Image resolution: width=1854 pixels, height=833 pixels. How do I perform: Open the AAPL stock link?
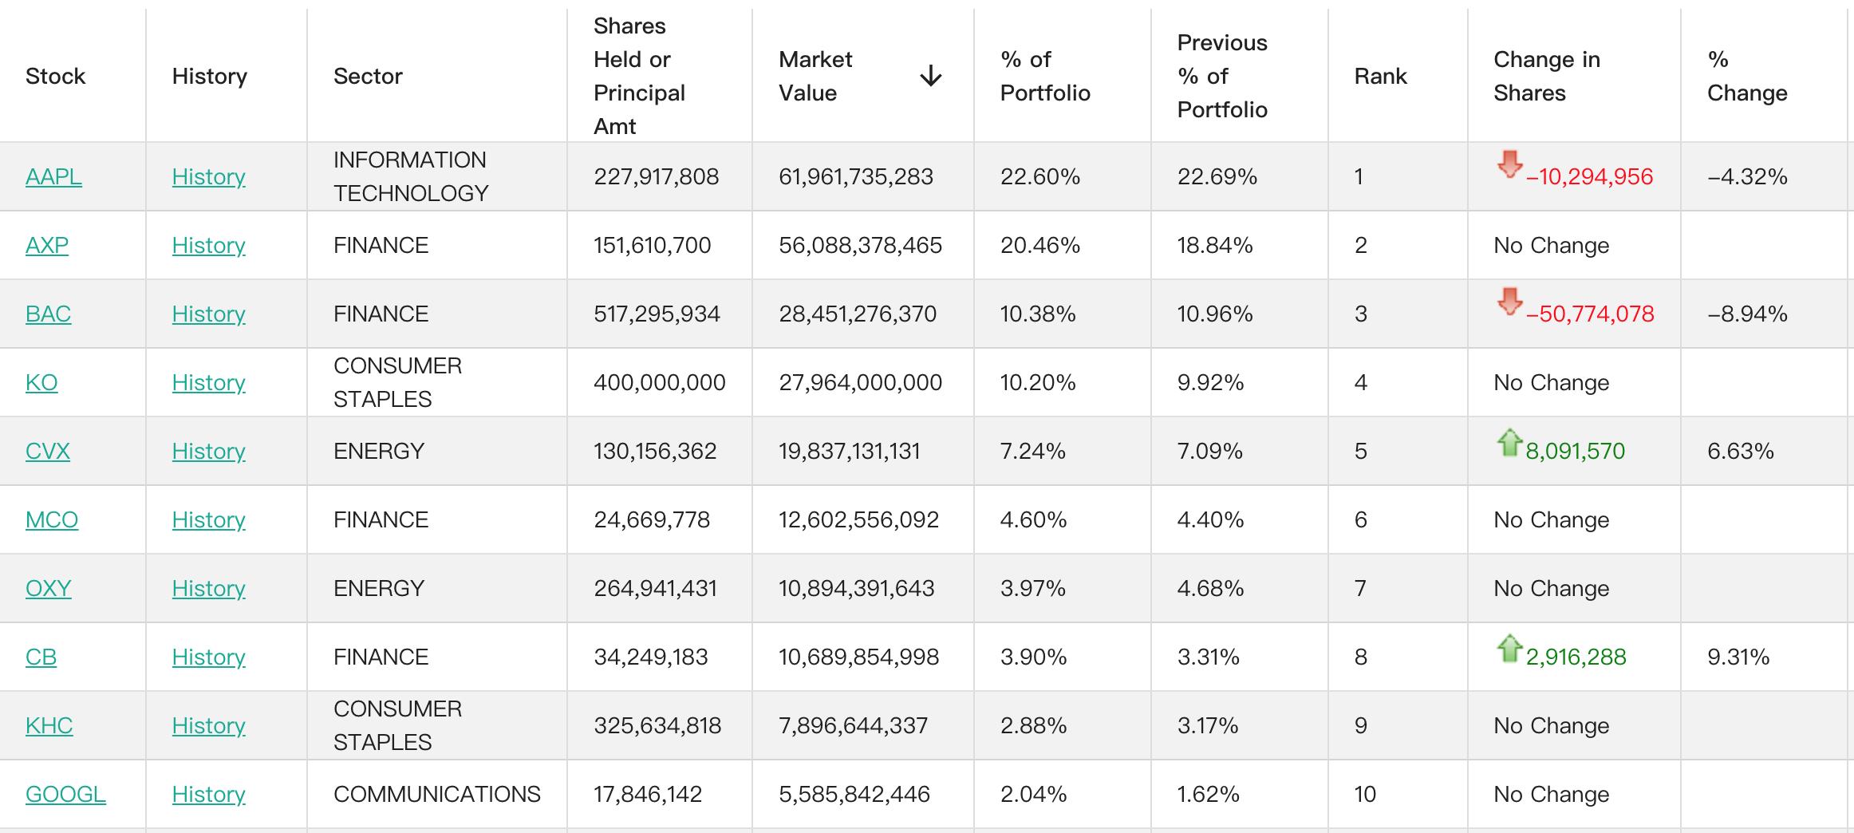[x=53, y=176]
